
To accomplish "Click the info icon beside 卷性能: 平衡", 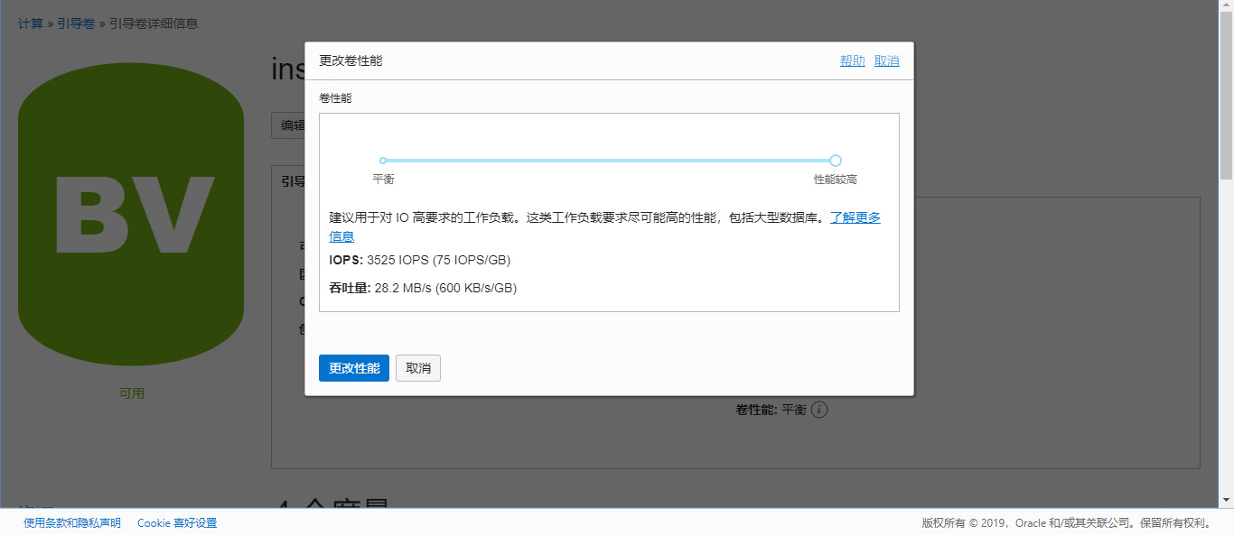I will (x=819, y=410).
